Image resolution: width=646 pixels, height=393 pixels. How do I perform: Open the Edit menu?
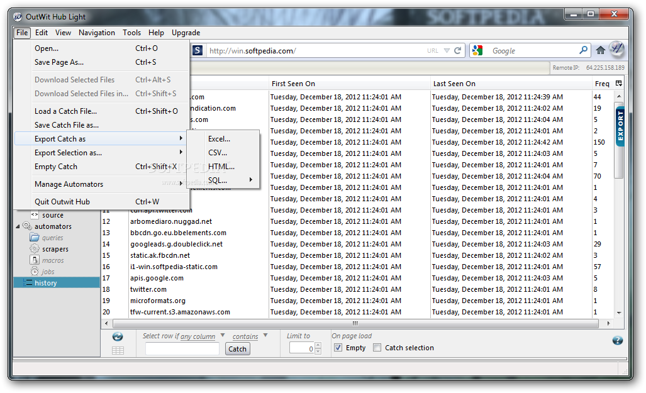pos(41,33)
